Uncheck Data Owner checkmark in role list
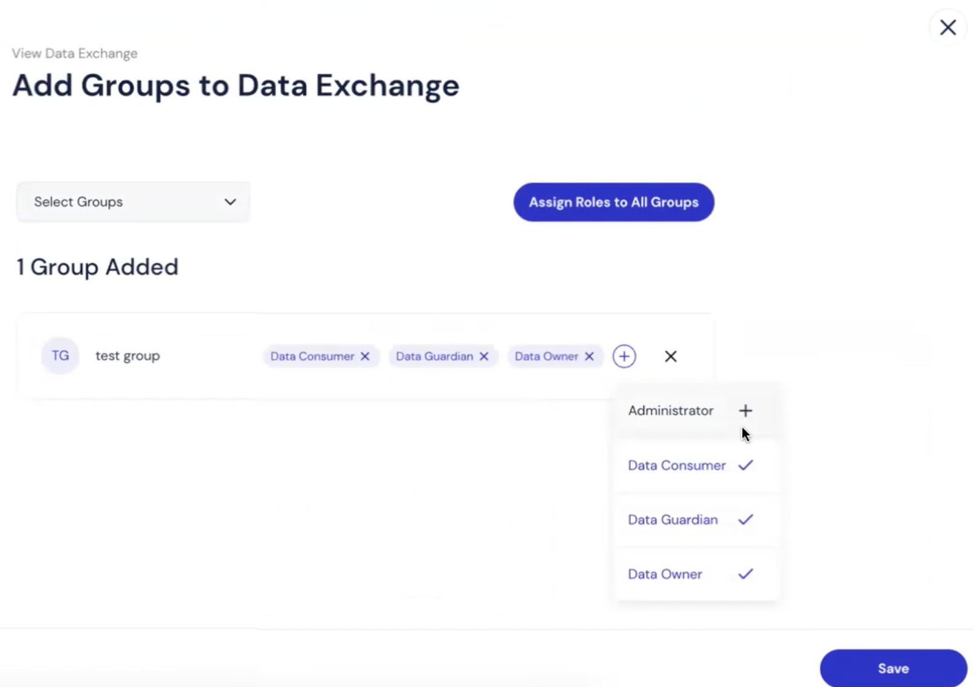Screen dimensions: 974x687 point(746,574)
